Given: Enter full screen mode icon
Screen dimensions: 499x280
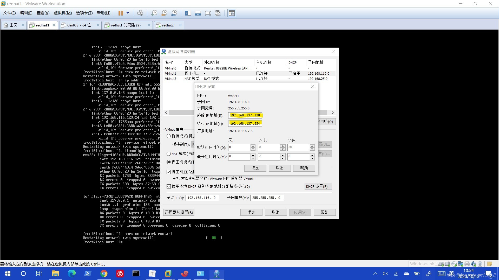Looking at the screenshot, I should point(208,13).
